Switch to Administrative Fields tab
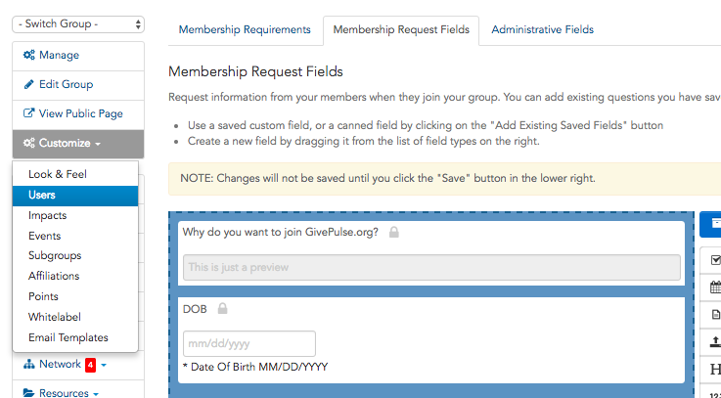The height and width of the screenshot is (398, 721). [x=543, y=30]
